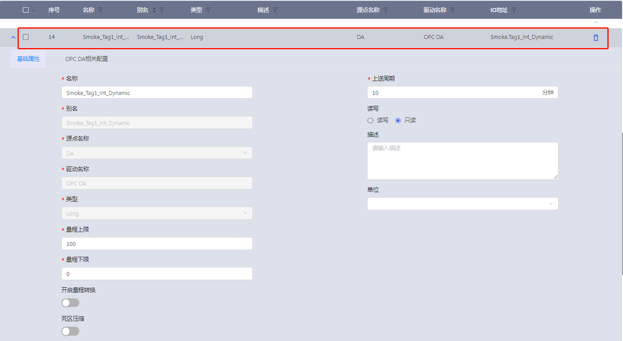Enable the 开启量程转换 switch
The image size is (623, 341).
[x=70, y=303]
